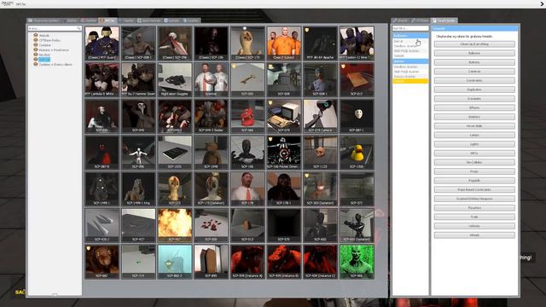Click the tool filter input field
The height and width of the screenshot is (307, 546).
pos(410,28)
